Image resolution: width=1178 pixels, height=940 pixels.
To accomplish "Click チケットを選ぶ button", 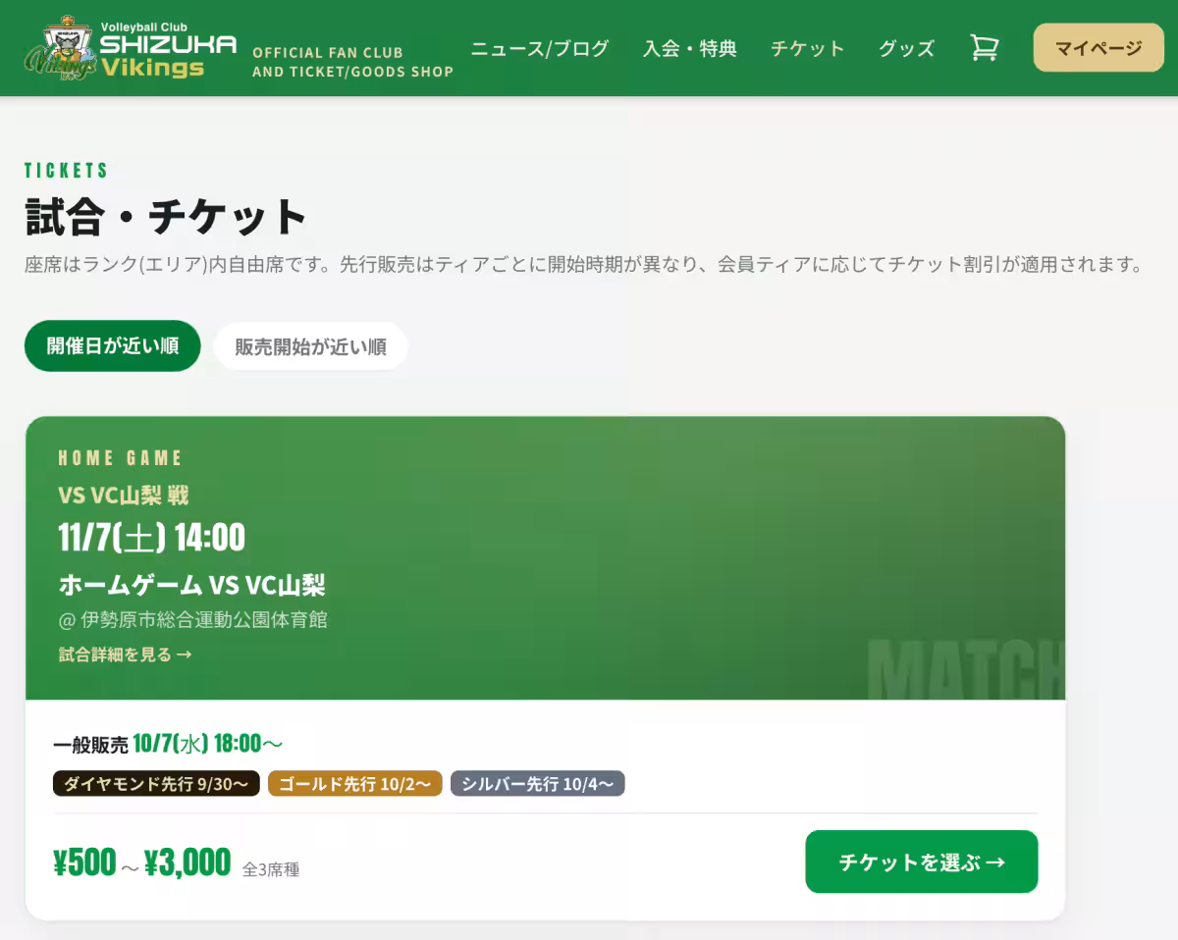I will click(922, 862).
